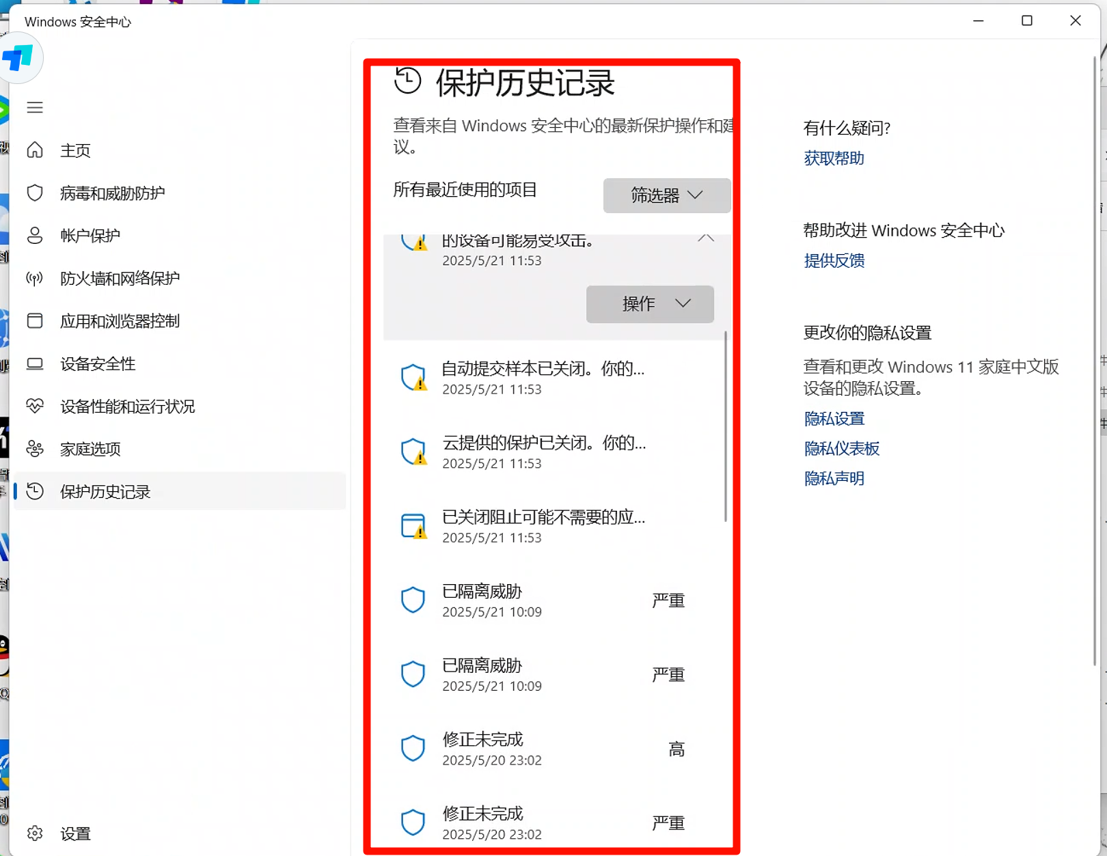Click shield icon of first 已隔离威胁 entry

point(413,600)
